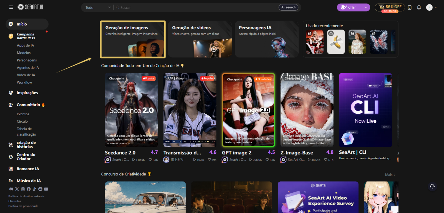
Task: Open the SeaArt Film Edit recent thumbnail
Action: click(x=357, y=42)
